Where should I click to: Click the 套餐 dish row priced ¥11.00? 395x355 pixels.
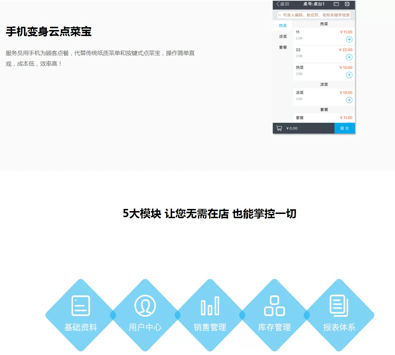click(x=324, y=118)
